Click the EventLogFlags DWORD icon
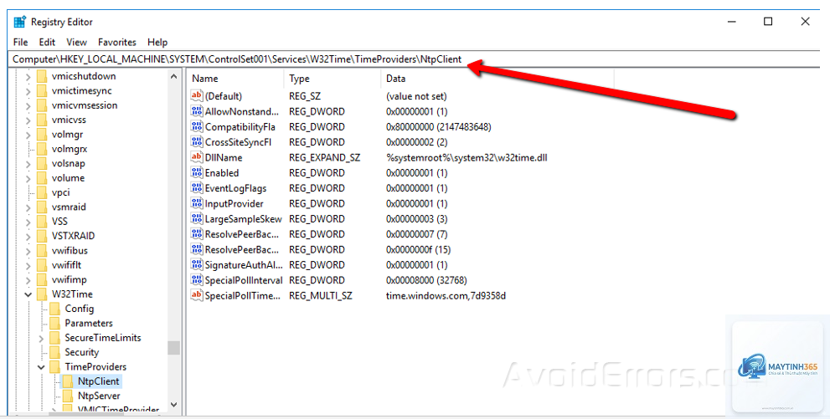Image resolution: width=830 pixels, height=419 pixels. [x=197, y=188]
